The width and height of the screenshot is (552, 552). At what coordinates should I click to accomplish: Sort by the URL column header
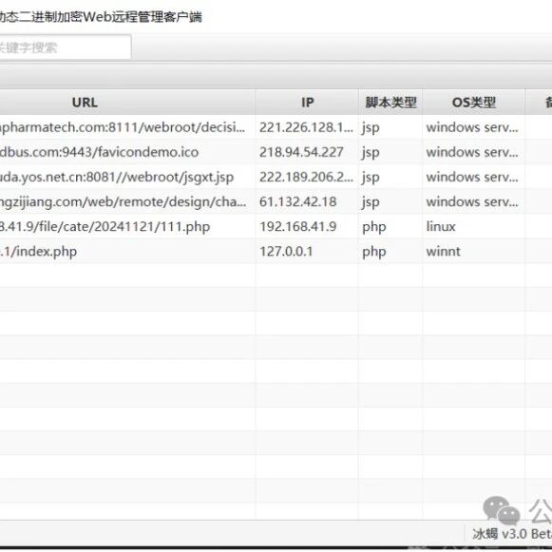coord(127,103)
